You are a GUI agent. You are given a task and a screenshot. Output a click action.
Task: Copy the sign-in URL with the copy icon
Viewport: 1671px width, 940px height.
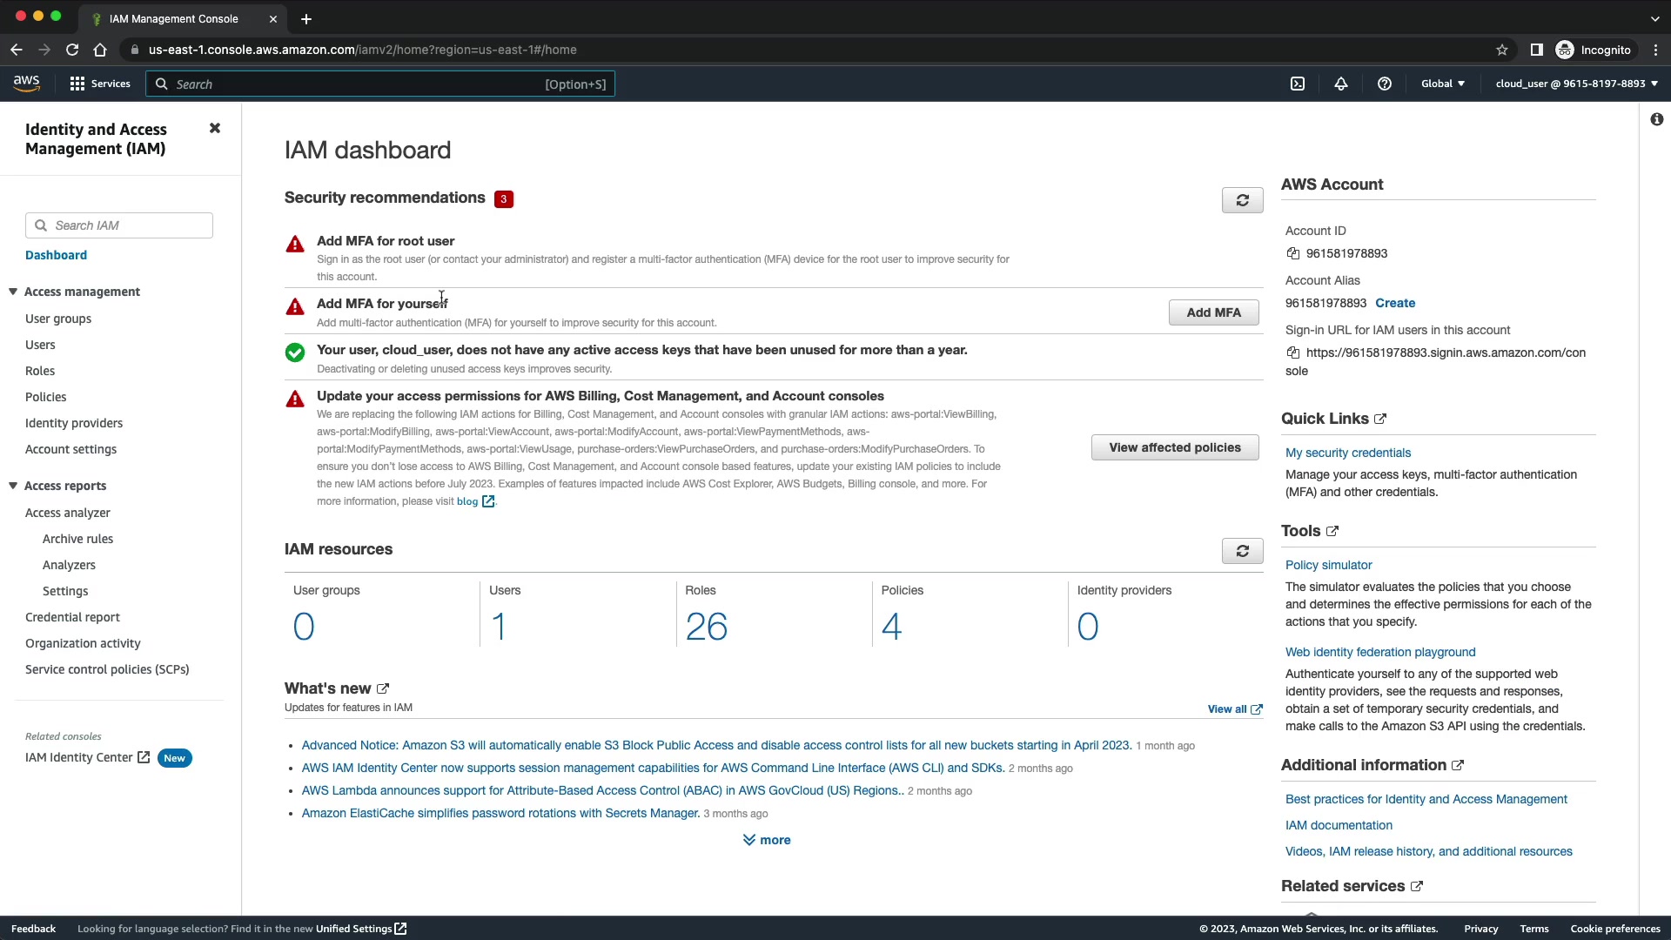[x=1293, y=352]
